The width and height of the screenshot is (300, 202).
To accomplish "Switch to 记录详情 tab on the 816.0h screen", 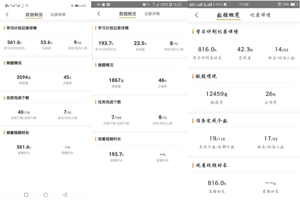I will click(x=260, y=15).
